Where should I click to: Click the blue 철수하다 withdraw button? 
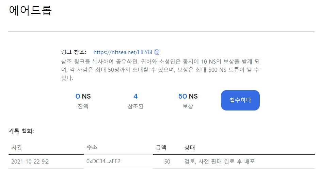point(240,100)
